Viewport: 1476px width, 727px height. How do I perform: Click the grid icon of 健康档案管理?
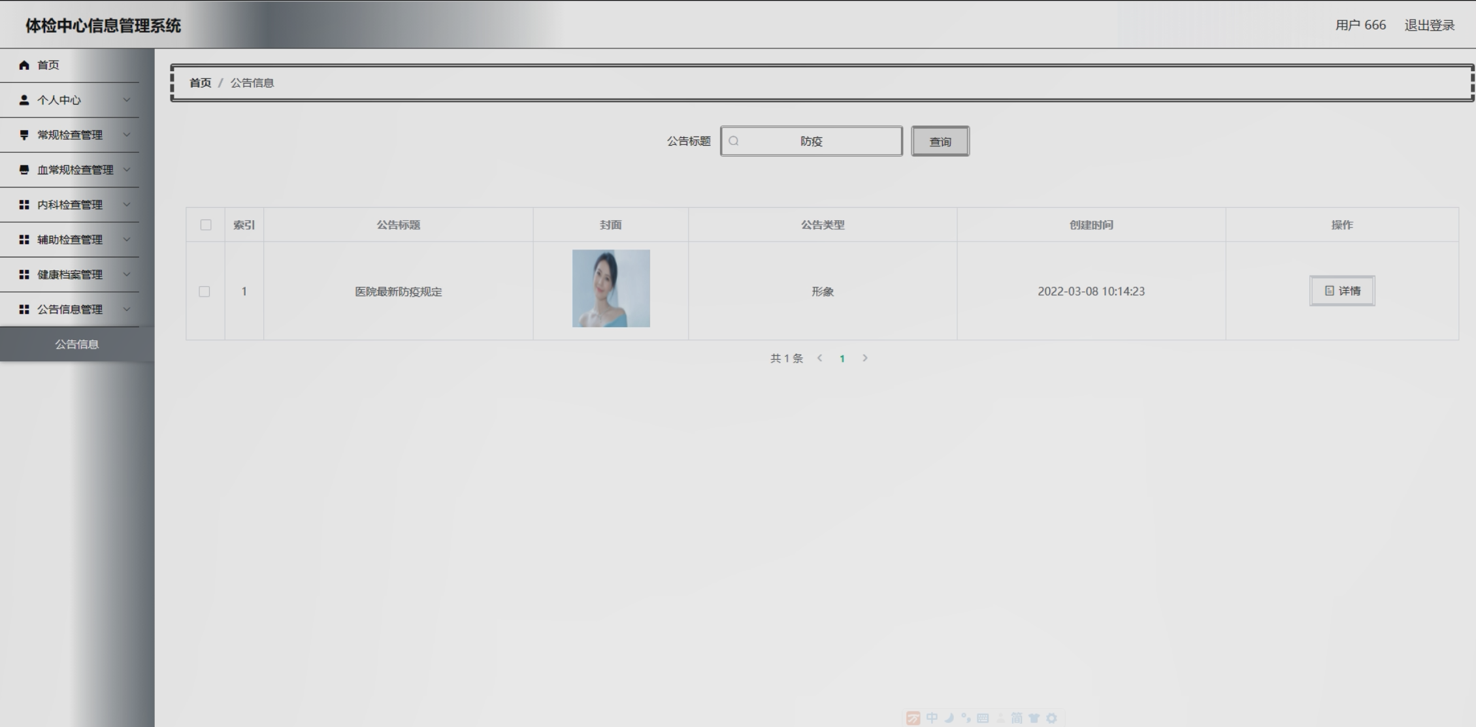coord(24,274)
